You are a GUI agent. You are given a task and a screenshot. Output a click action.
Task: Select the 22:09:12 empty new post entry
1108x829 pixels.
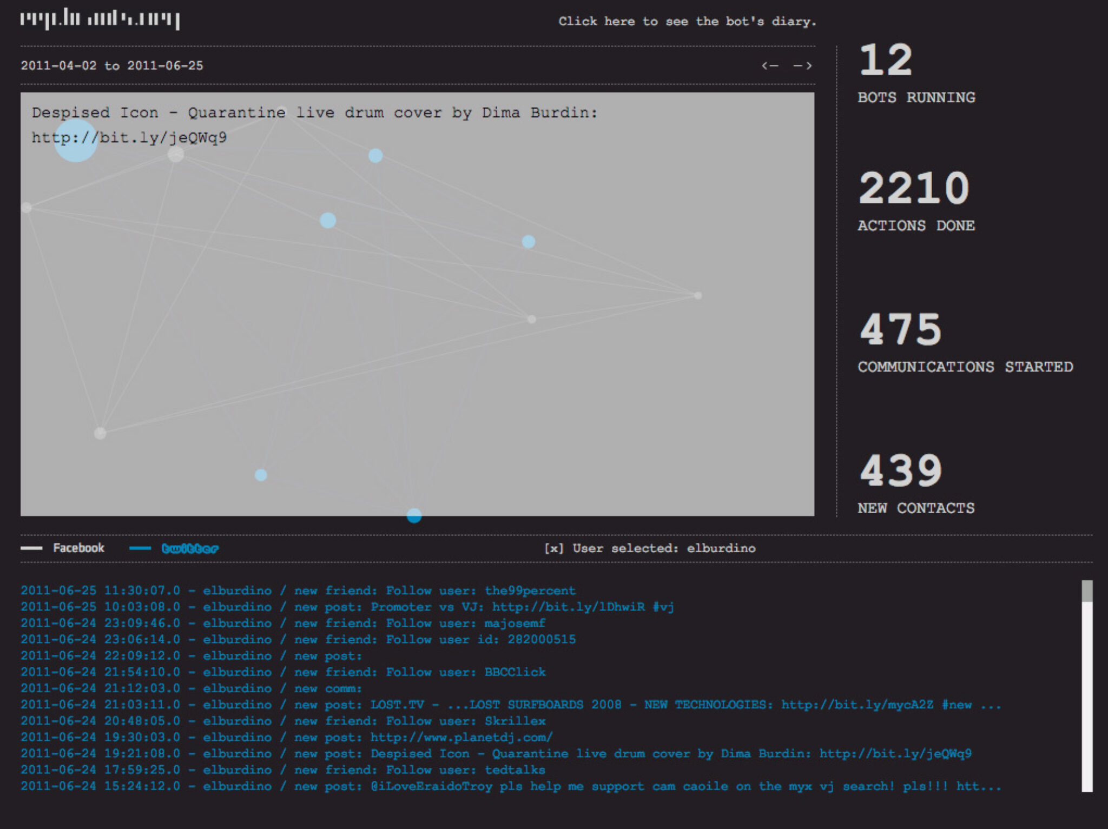pos(192,655)
